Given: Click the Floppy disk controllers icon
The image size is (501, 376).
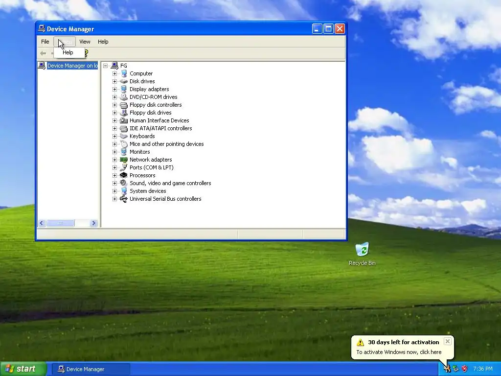Looking at the screenshot, I should tap(124, 105).
